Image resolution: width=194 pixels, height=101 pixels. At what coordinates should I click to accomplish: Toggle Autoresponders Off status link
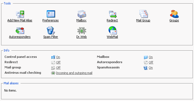[x=151, y=62]
